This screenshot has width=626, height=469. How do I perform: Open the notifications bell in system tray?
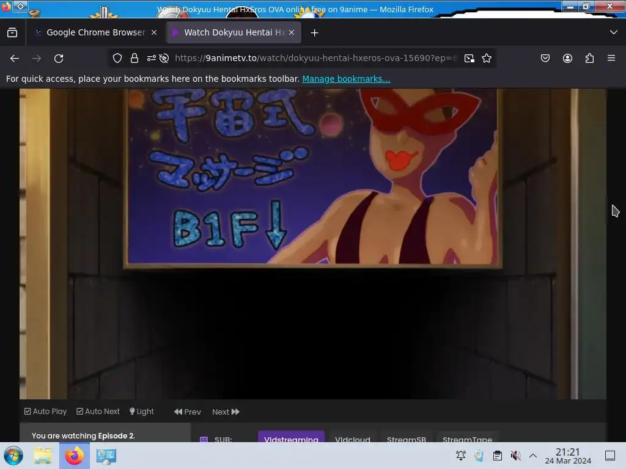[461, 456]
